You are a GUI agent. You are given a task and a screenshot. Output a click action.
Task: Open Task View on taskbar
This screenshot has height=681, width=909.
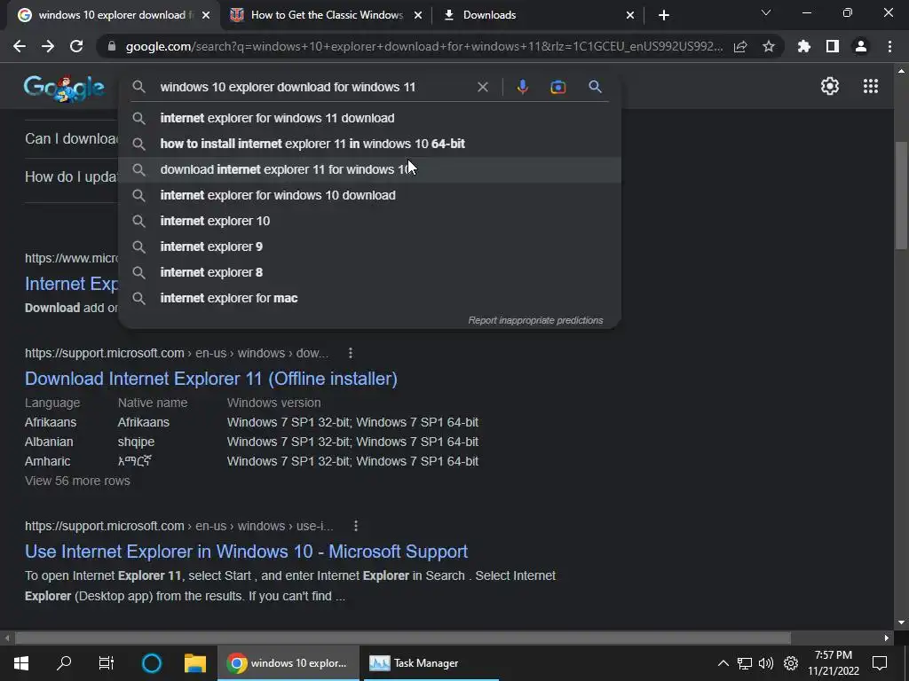(x=107, y=663)
